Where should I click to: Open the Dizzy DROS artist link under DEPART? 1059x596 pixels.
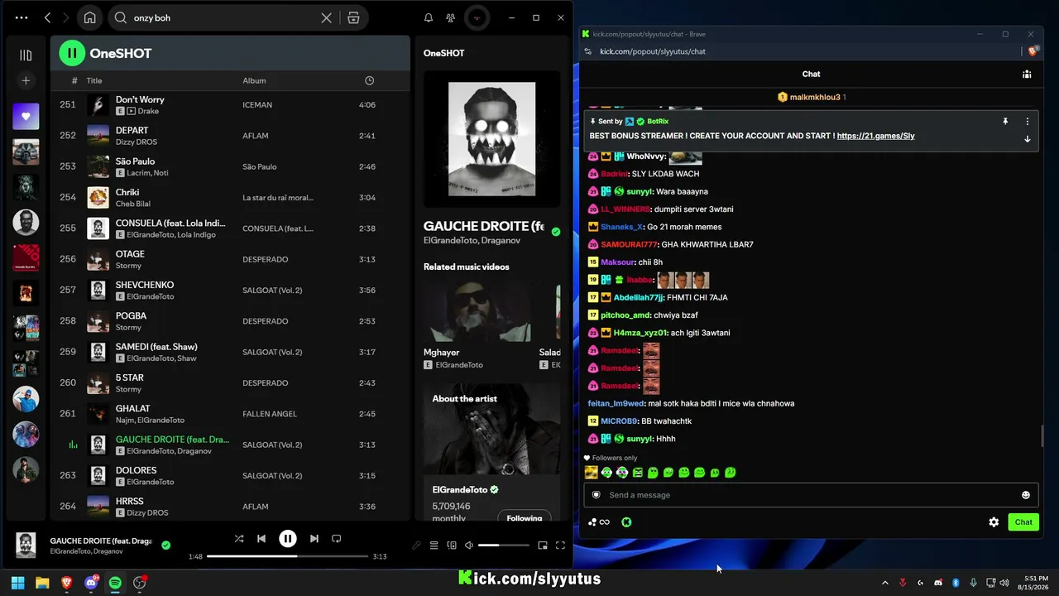(x=137, y=142)
